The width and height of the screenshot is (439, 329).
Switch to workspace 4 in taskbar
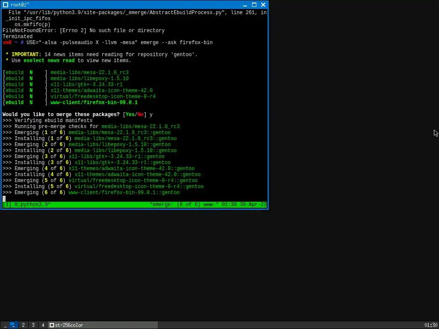(x=43, y=325)
